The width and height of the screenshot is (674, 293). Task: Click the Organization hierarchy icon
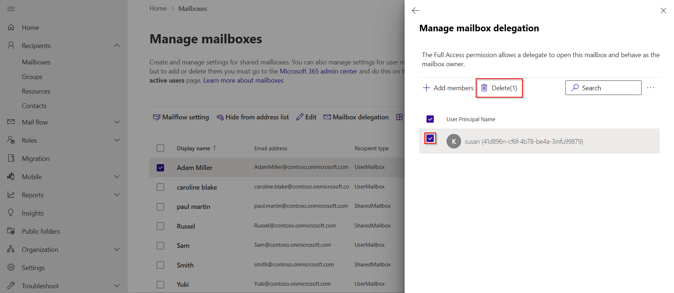pos(11,249)
